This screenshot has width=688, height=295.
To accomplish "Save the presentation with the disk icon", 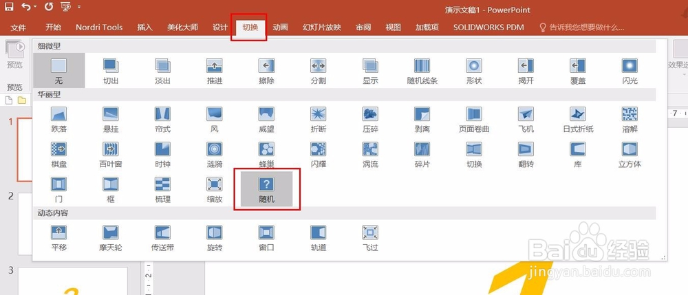I will (x=9, y=7).
